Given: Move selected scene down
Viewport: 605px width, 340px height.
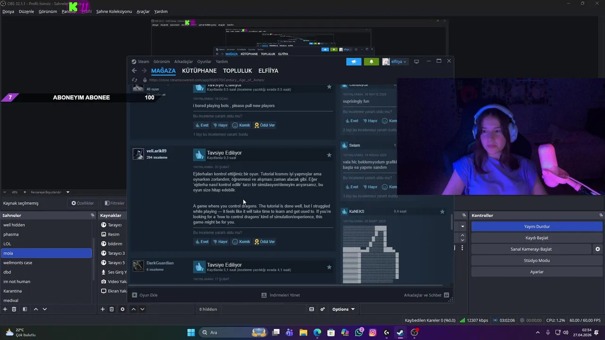Looking at the screenshot, I should [44, 309].
